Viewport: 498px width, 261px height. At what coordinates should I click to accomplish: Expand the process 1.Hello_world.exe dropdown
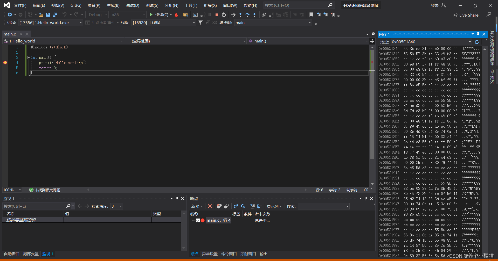click(x=80, y=23)
